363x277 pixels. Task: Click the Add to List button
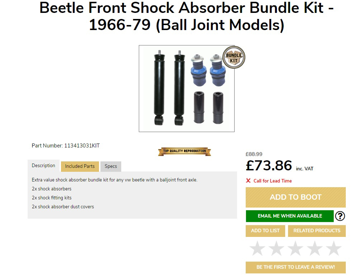point(265,231)
